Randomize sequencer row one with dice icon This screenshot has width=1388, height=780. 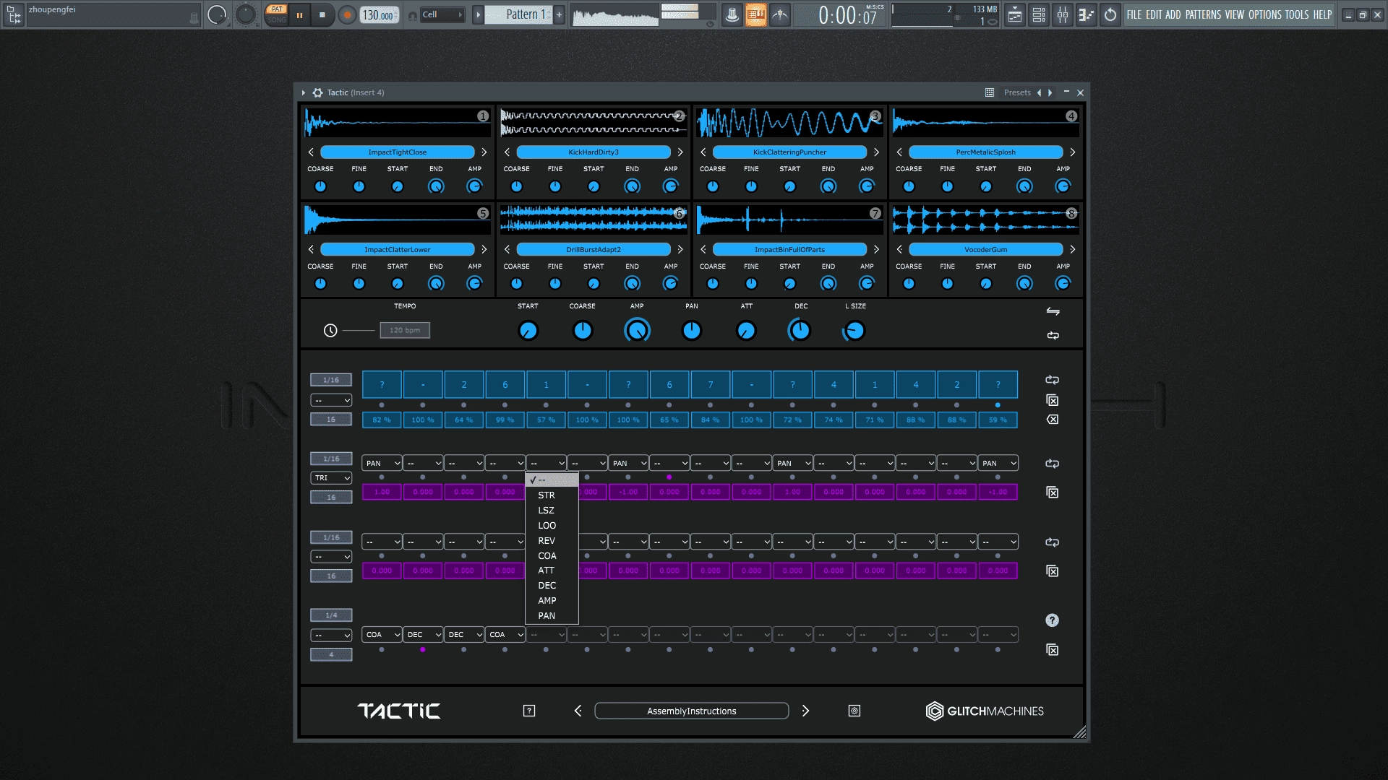coord(1052,400)
